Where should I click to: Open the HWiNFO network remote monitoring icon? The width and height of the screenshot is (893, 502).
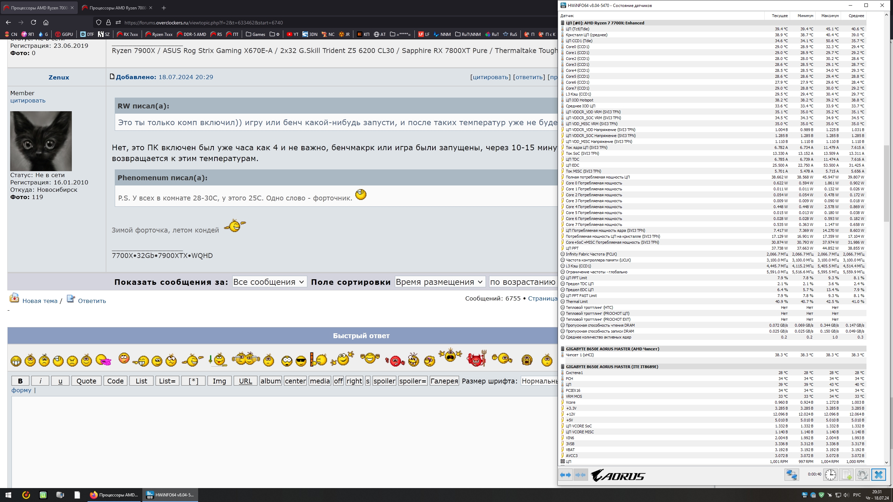[791, 475]
